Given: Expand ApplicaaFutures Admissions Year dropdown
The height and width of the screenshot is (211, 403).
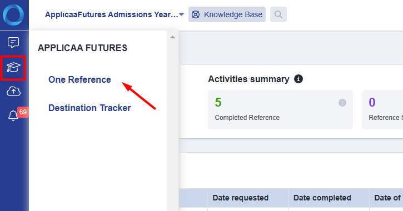Looking at the screenshot, I should coord(115,14).
